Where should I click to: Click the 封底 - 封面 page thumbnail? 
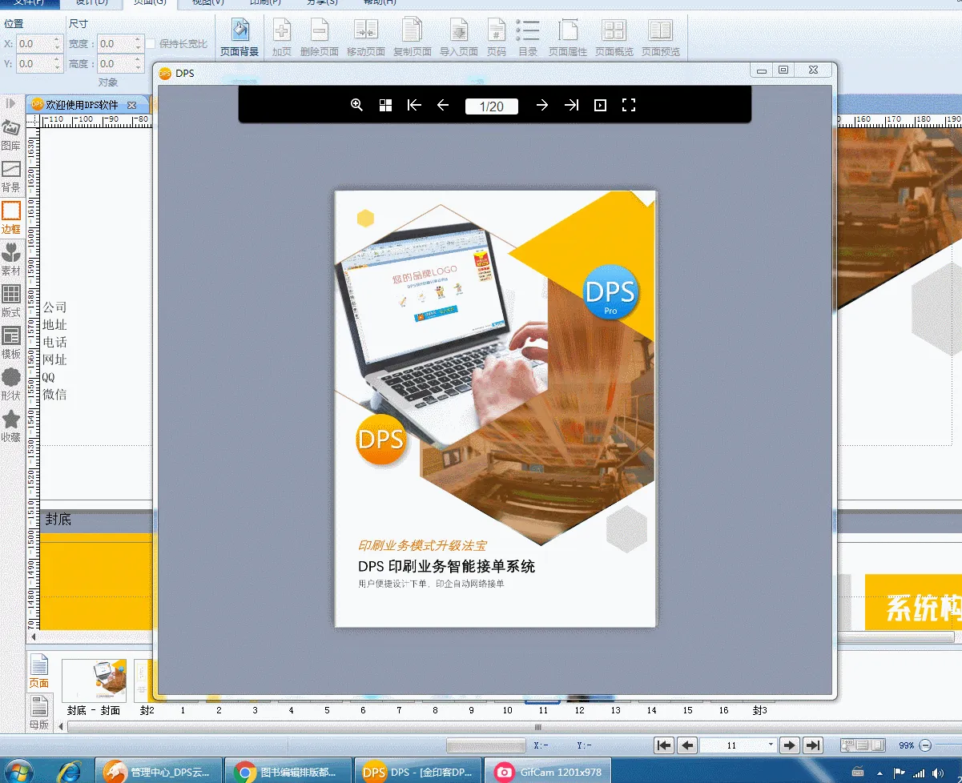click(94, 681)
